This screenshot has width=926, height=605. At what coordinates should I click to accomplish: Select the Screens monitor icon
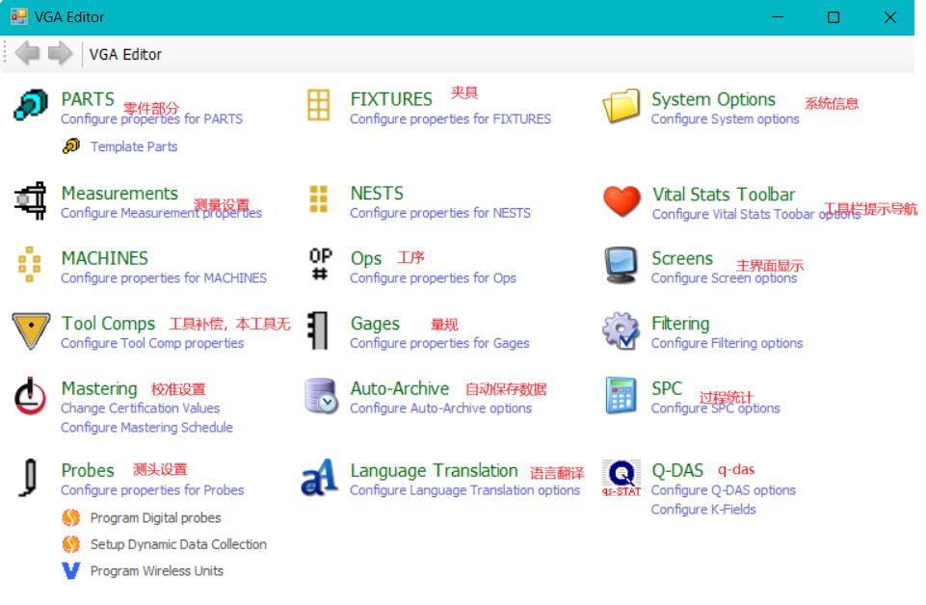[622, 265]
